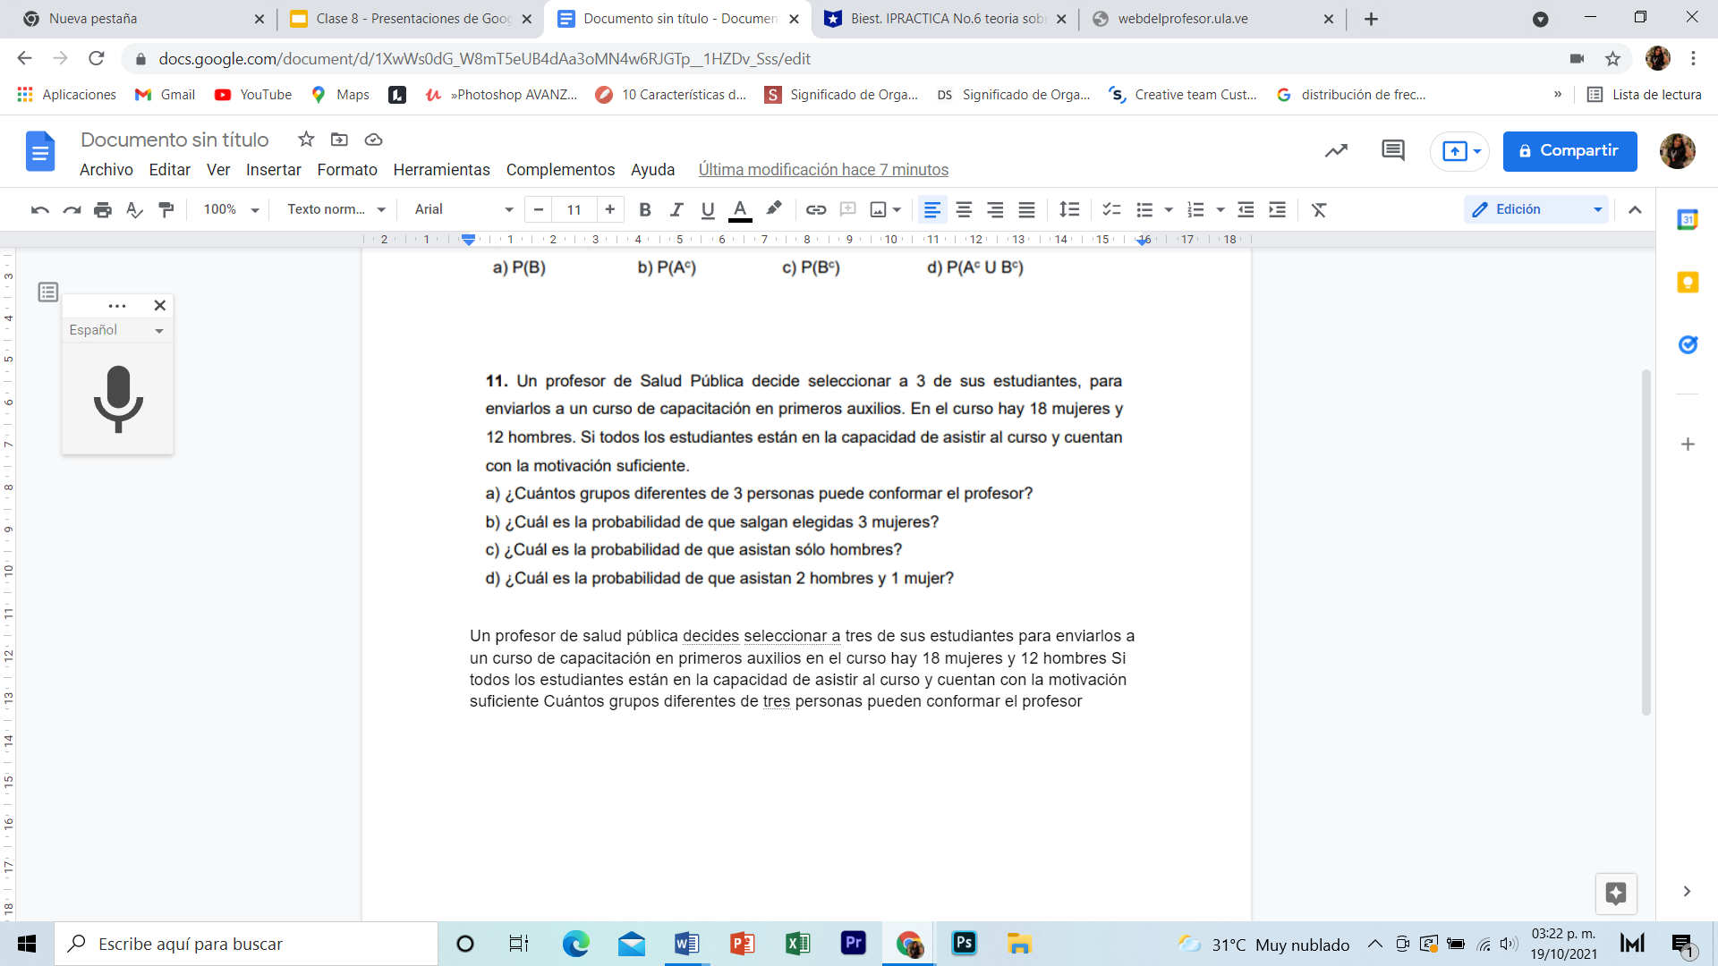The height and width of the screenshot is (966, 1718).
Task: Open Google Calendar side panel
Action: [x=1688, y=219]
